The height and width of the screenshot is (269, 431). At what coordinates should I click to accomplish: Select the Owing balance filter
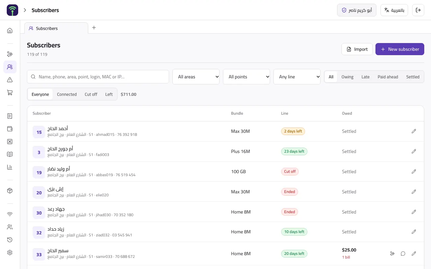coord(347,77)
